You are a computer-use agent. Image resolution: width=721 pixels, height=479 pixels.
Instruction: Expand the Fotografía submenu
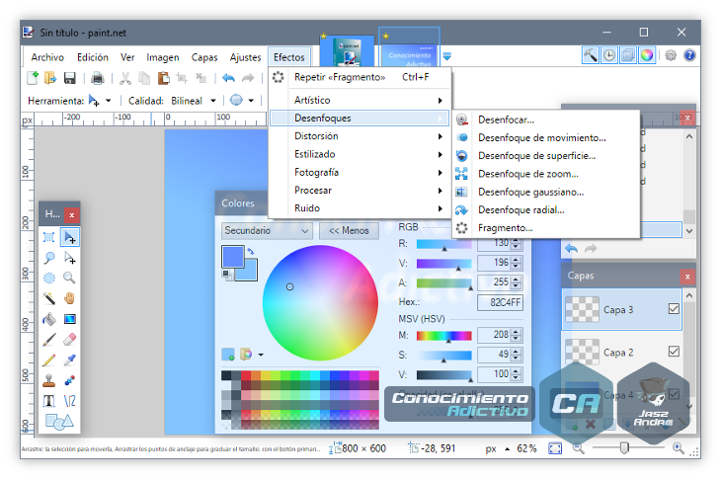(360, 173)
